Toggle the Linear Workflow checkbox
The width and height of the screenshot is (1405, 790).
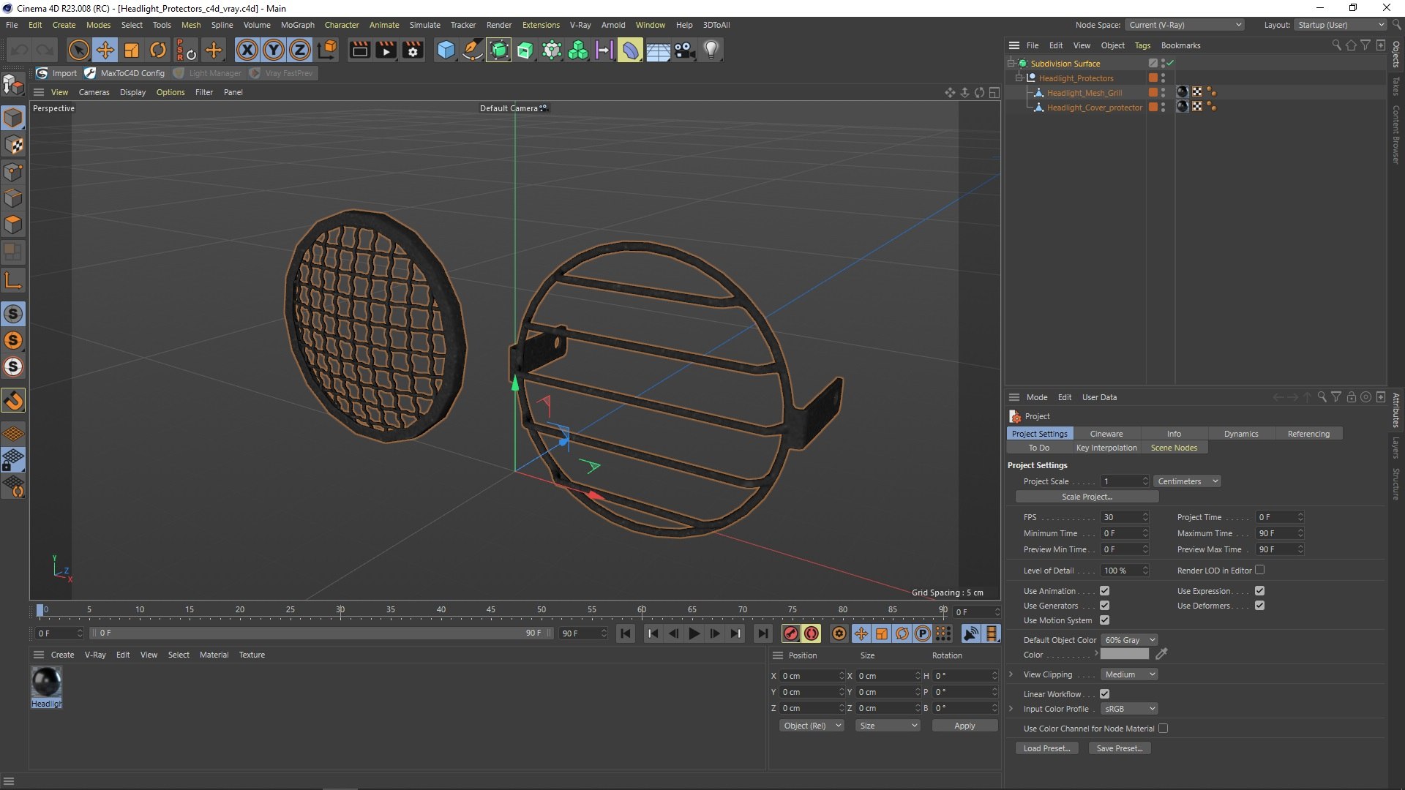(x=1104, y=694)
